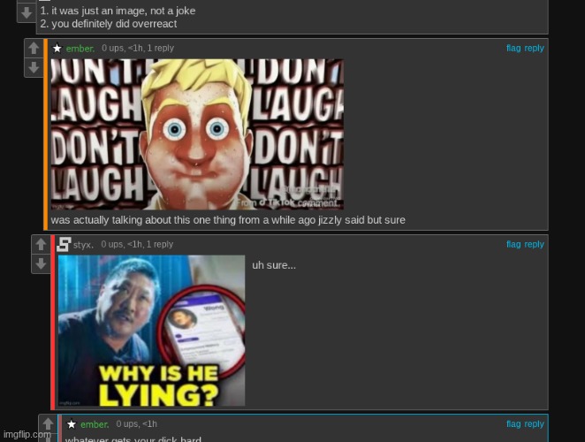Reply to ember's Don't Laugh image comment
585x442 pixels.
(535, 48)
